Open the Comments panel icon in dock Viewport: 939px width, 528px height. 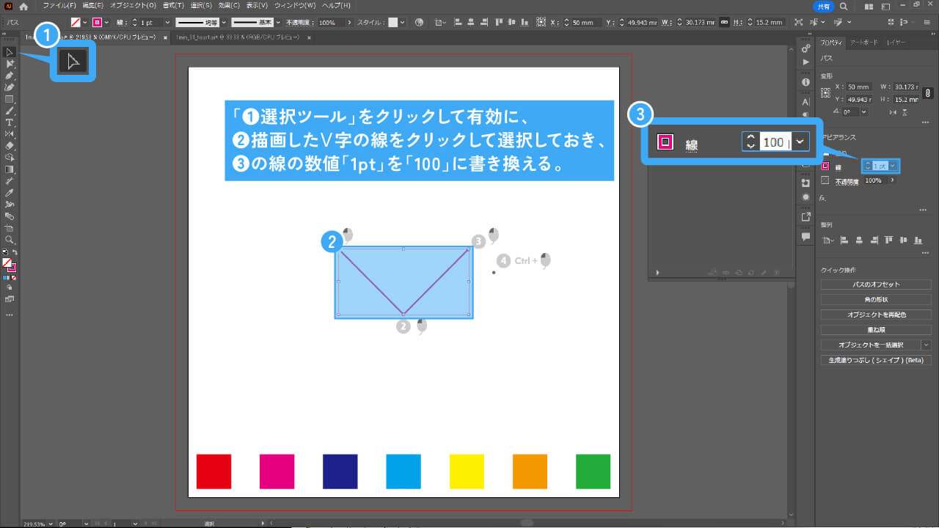[806, 237]
